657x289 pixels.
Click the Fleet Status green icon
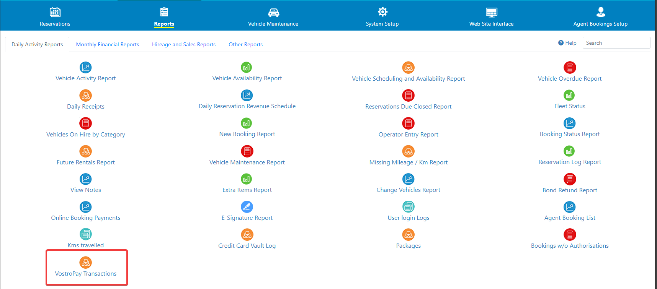pyautogui.click(x=569, y=95)
